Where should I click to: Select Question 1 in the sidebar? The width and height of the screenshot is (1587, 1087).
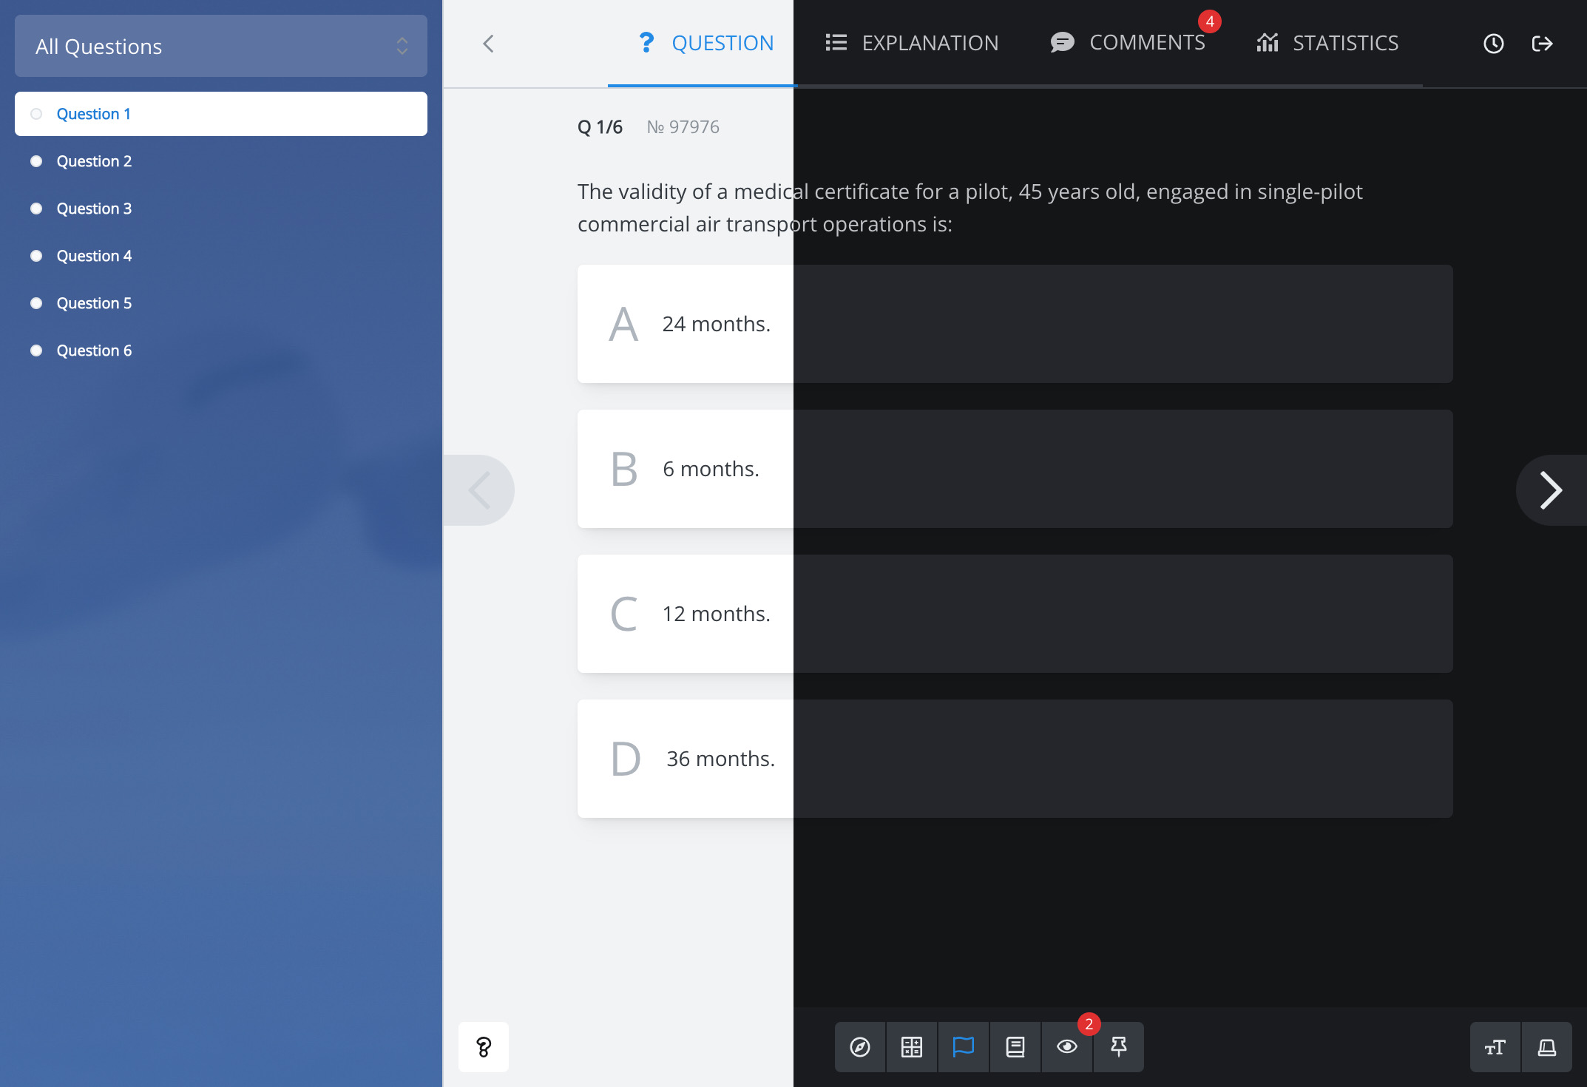pyautogui.click(x=220, y=114)
